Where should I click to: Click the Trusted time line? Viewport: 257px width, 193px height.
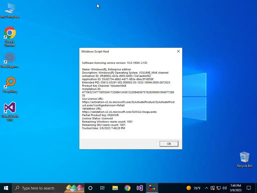[x=103, y=128]
